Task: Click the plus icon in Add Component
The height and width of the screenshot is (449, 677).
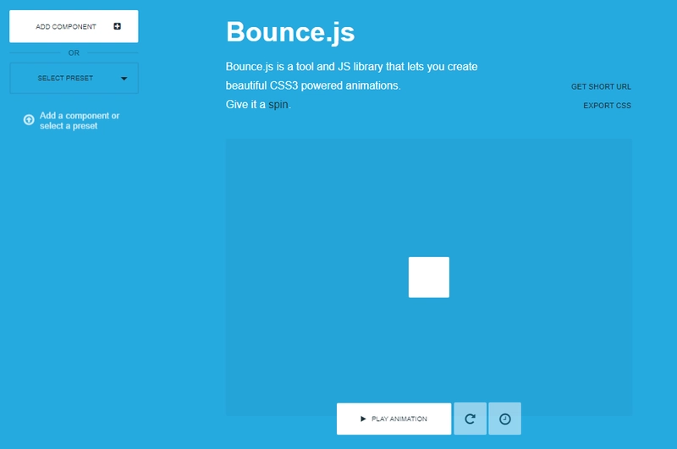Action: [x=117, y=26]
